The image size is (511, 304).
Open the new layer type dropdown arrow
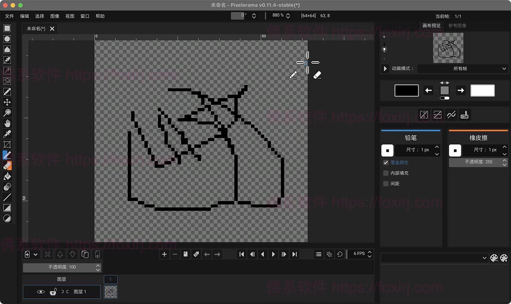(36, 254)
